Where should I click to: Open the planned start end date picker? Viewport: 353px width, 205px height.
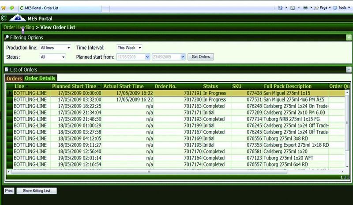(183, 57)
